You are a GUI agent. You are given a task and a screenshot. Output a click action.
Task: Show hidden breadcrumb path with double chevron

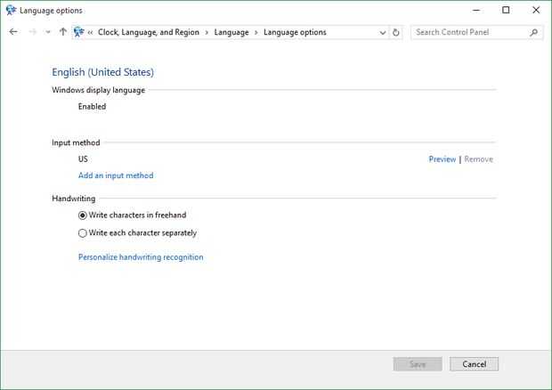(91, 32)
